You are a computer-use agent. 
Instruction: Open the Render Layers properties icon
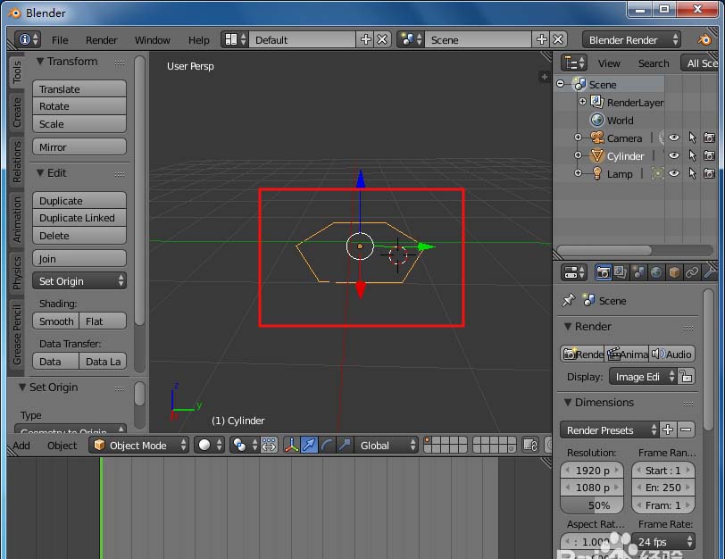tap(621, 272)
